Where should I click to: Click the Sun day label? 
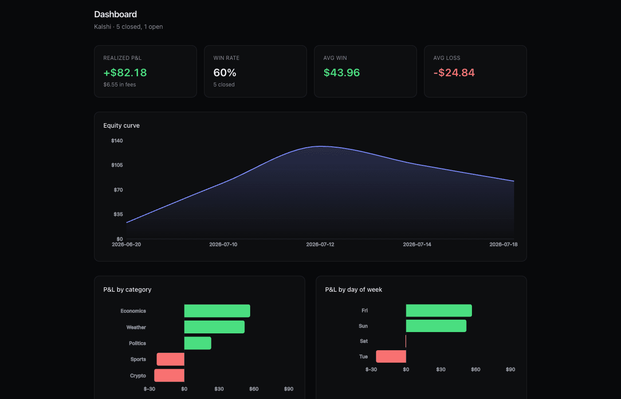point(363,326)
